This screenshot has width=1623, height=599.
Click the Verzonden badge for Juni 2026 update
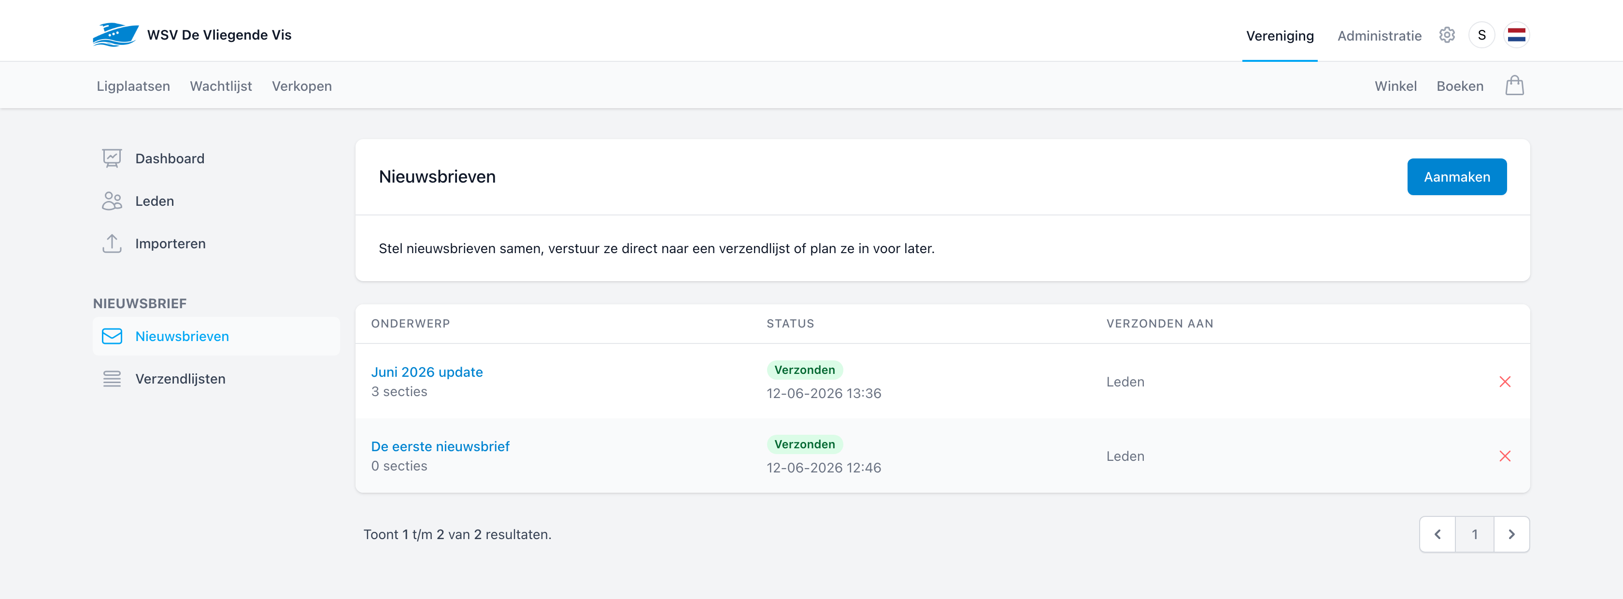coord(805,371)
